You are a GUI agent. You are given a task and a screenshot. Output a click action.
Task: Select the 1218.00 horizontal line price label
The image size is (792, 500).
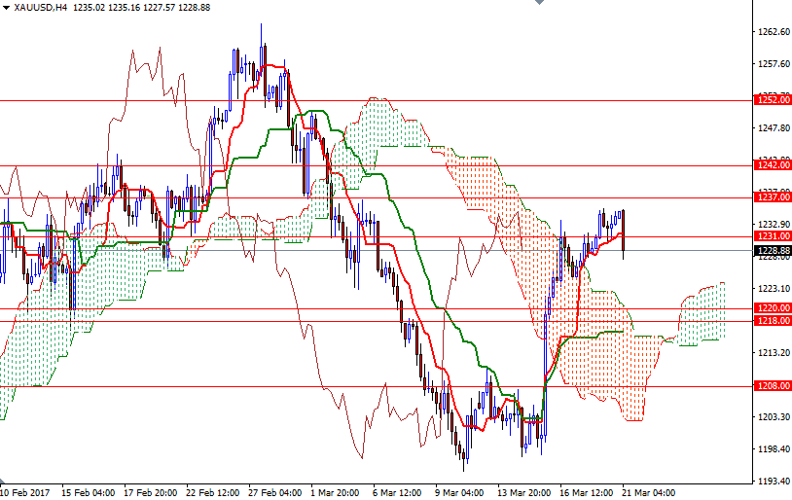773,321
